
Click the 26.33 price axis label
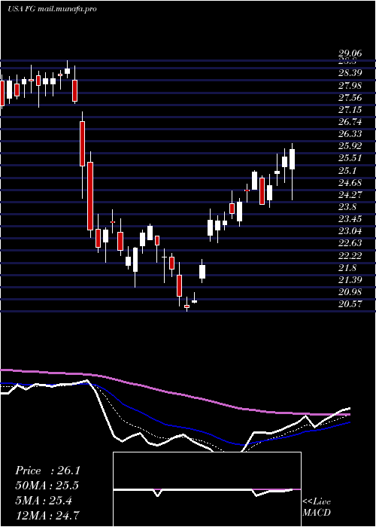[350, 134]
